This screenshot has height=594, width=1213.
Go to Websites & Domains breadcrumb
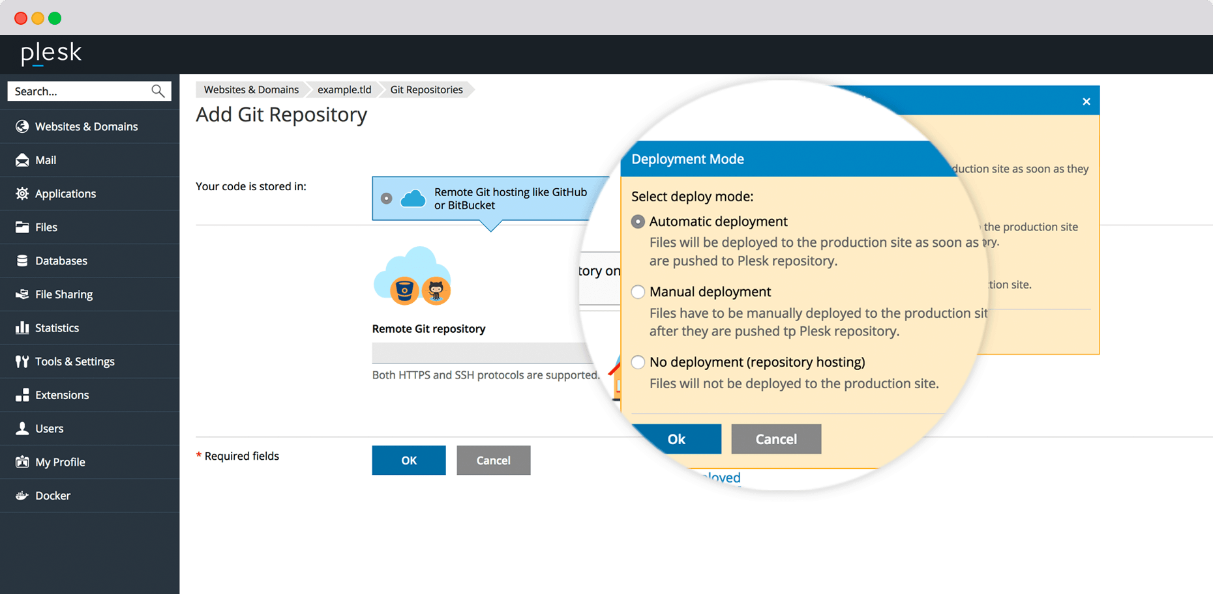[x=251, y=90]
